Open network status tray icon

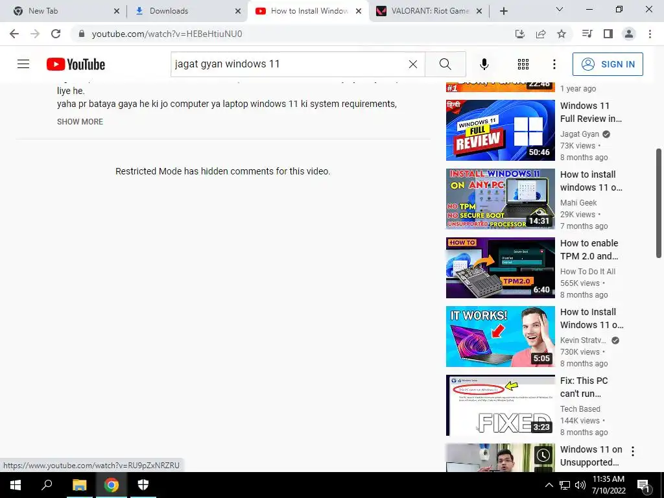pyautogui.click(x=565, y=485)
